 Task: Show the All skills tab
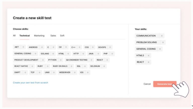[14, 36]
